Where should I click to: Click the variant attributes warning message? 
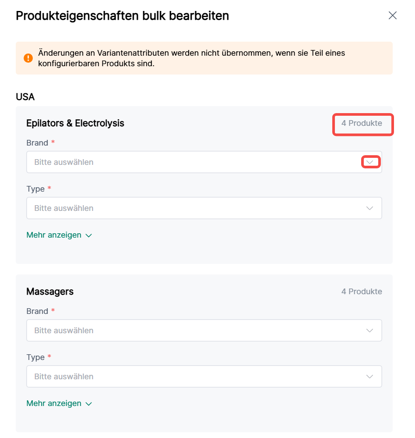coord(192,58)
